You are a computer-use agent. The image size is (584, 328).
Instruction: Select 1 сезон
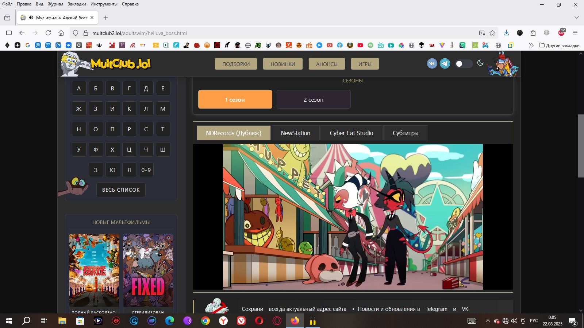click(235, 99)
